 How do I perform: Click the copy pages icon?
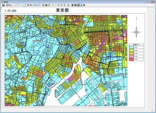pos(43,5)
